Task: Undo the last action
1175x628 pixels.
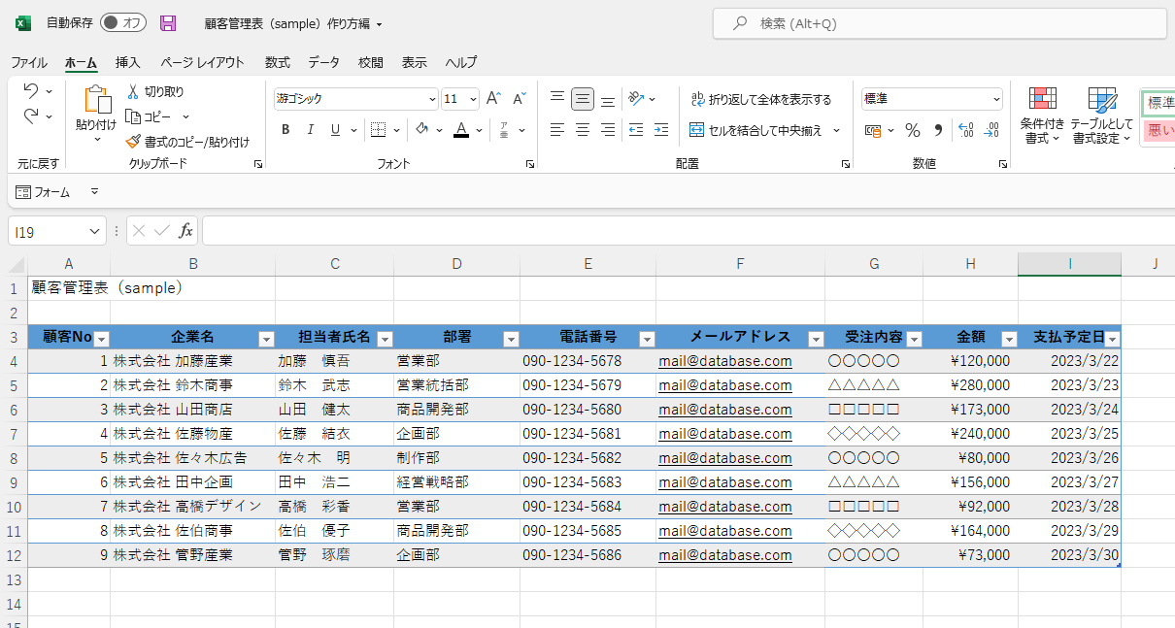Action: (x=31, y=91)
